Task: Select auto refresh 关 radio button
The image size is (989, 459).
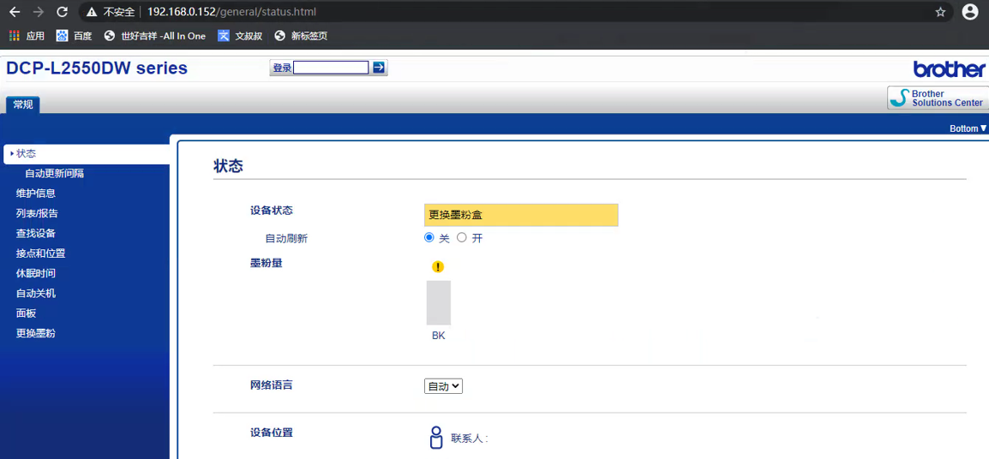Action: click(429, 237)
